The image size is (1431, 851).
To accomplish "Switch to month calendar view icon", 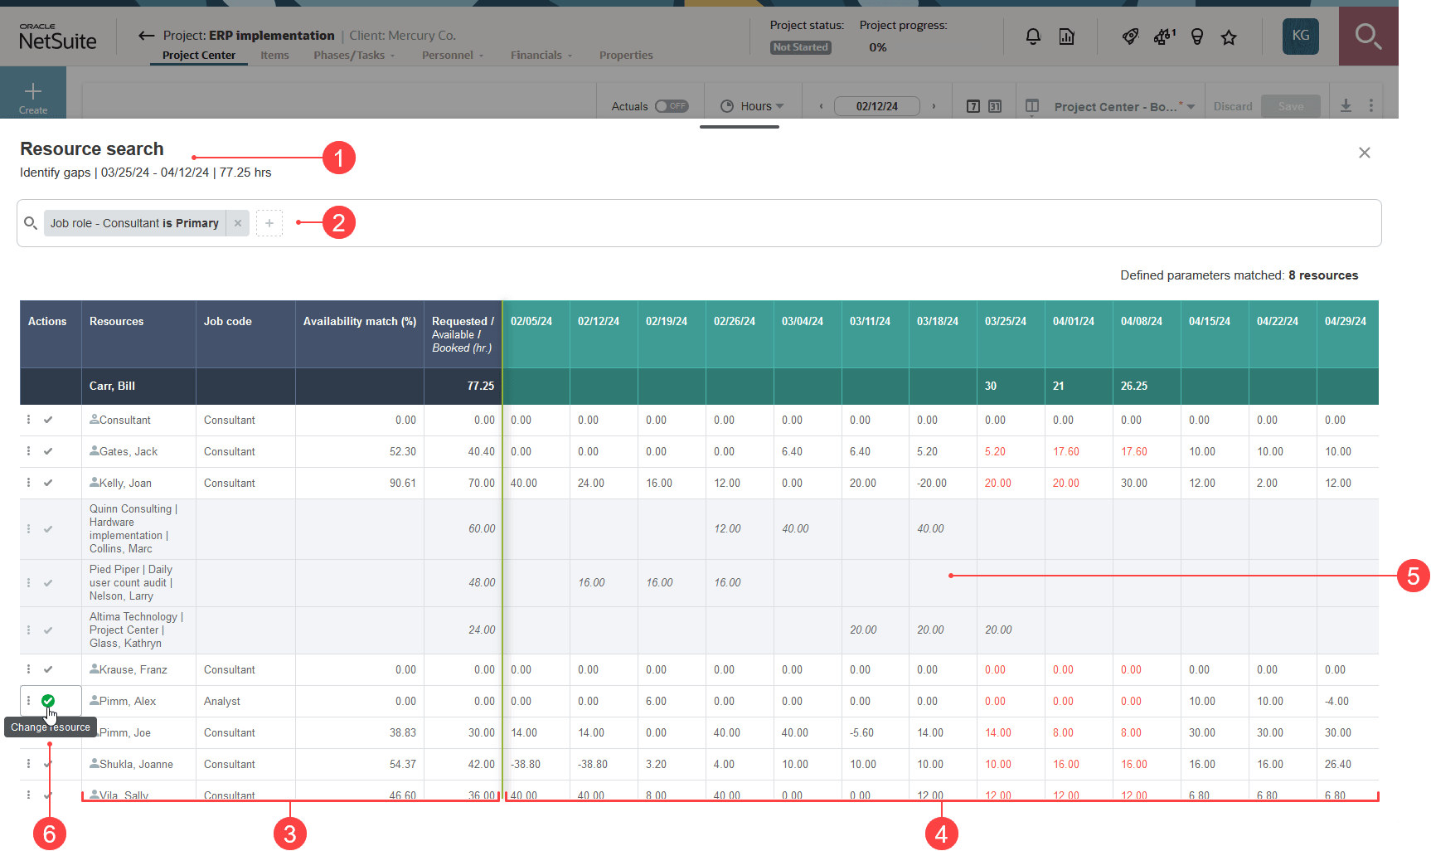I will pyautogui.click(x=995, y=106).
